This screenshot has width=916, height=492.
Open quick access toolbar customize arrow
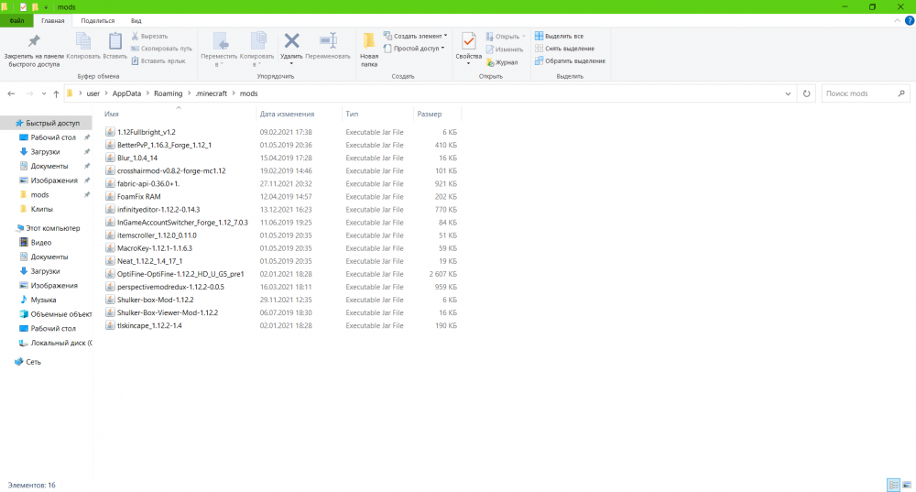coord(46,7)
